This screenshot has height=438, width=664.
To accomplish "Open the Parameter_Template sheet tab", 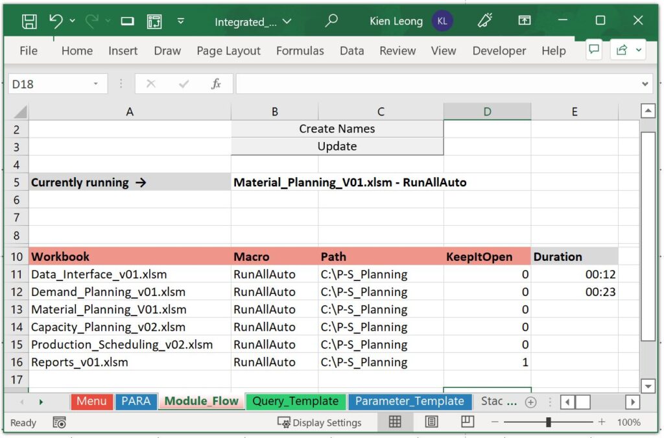I will [410, 401].
